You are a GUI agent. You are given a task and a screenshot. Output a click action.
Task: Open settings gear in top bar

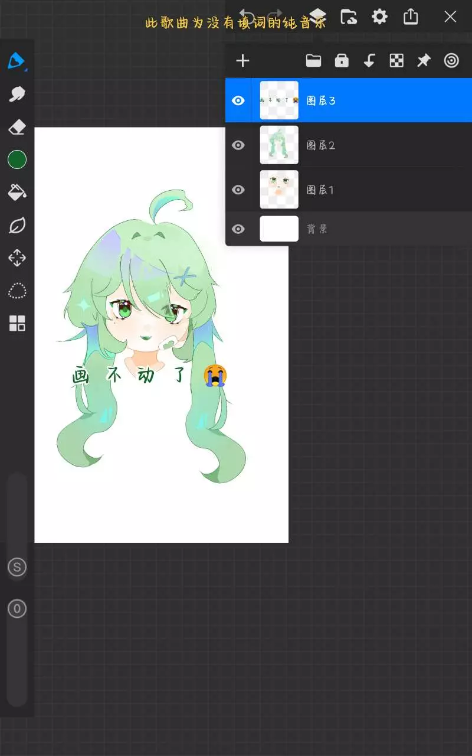click(x=379, y=17)
